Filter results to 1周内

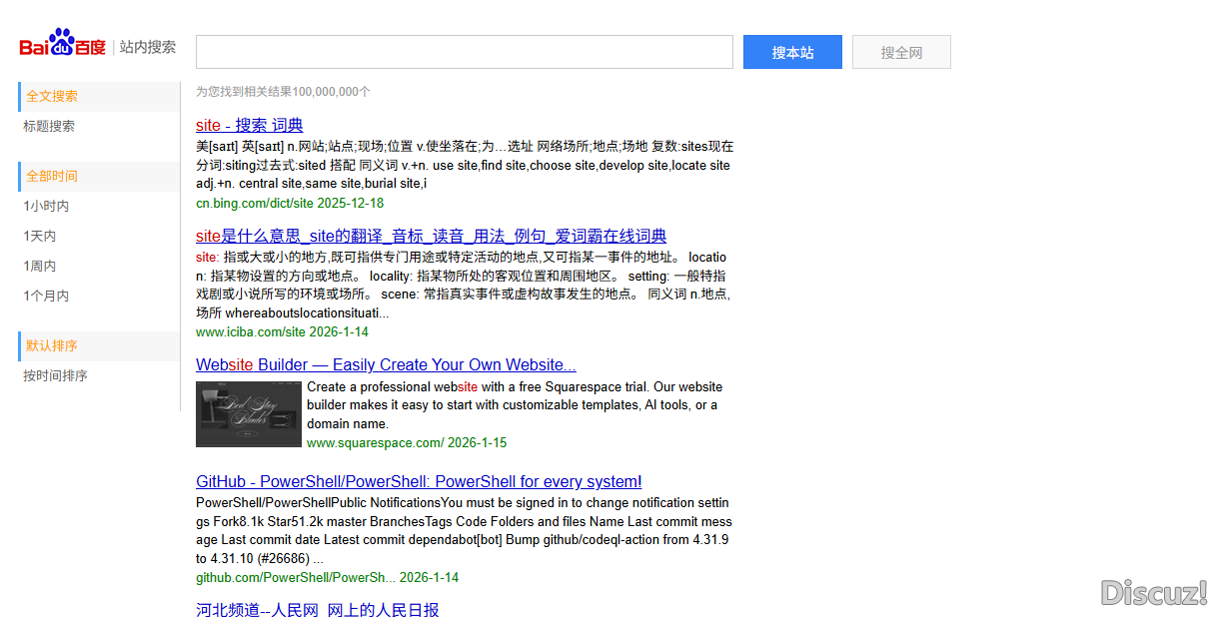coord(40,266)
